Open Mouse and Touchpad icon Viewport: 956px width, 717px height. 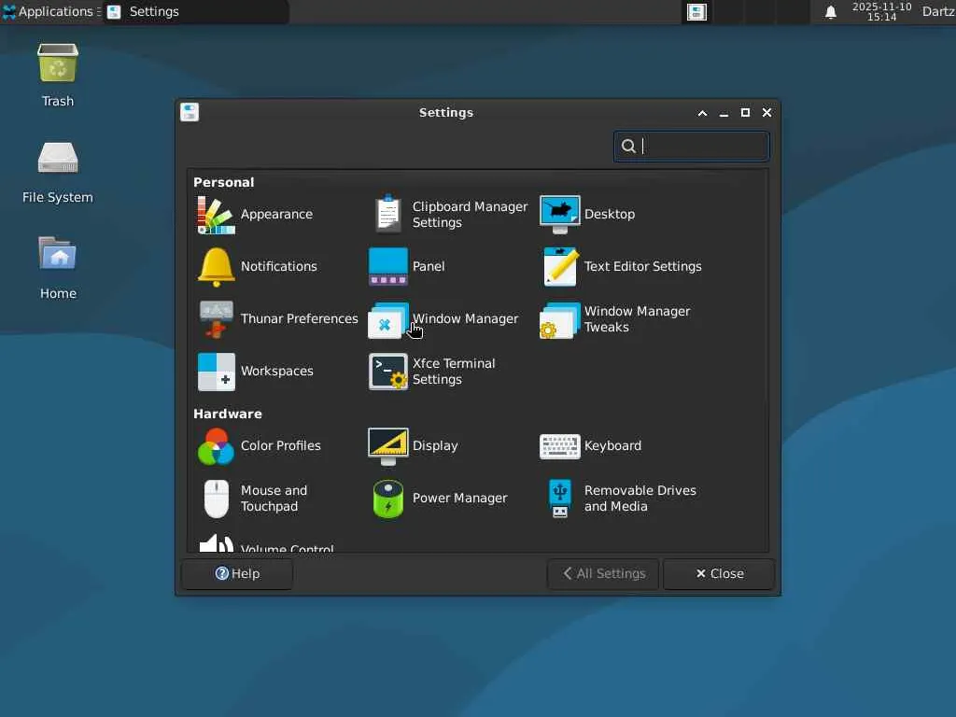pyautogui.click(x=216, y=499)
